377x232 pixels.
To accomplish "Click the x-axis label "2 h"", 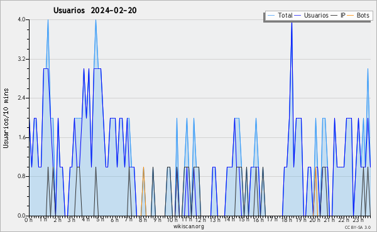I will click(57, 220).
